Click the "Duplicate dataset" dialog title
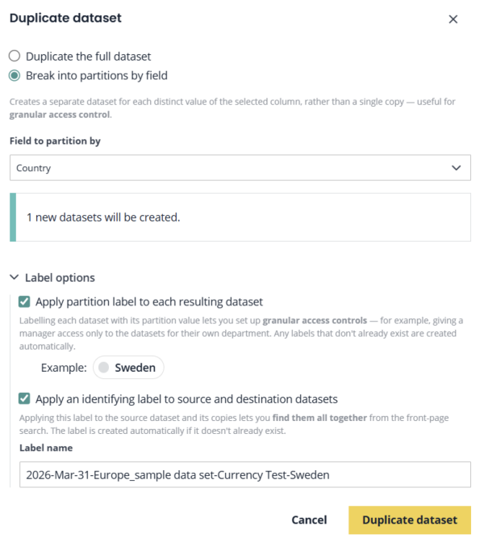Image resolution: width=484 pixels, height=543 pixels. tap(65, 18)
